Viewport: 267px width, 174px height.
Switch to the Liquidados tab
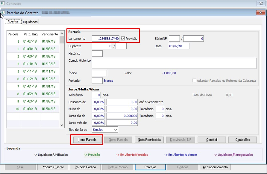30,22
